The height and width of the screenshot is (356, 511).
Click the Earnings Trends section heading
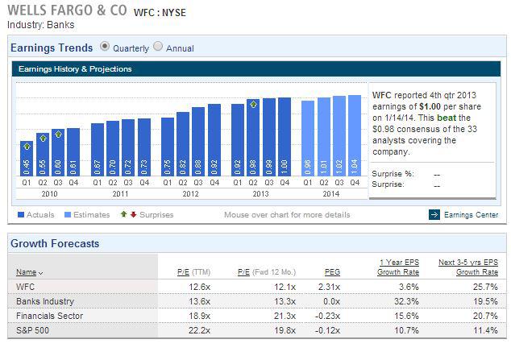(52, 48)
